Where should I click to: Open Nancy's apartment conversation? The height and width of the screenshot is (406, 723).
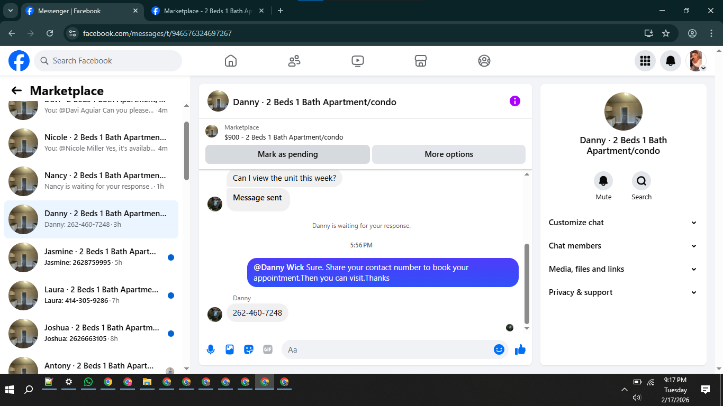pos(91,181)
